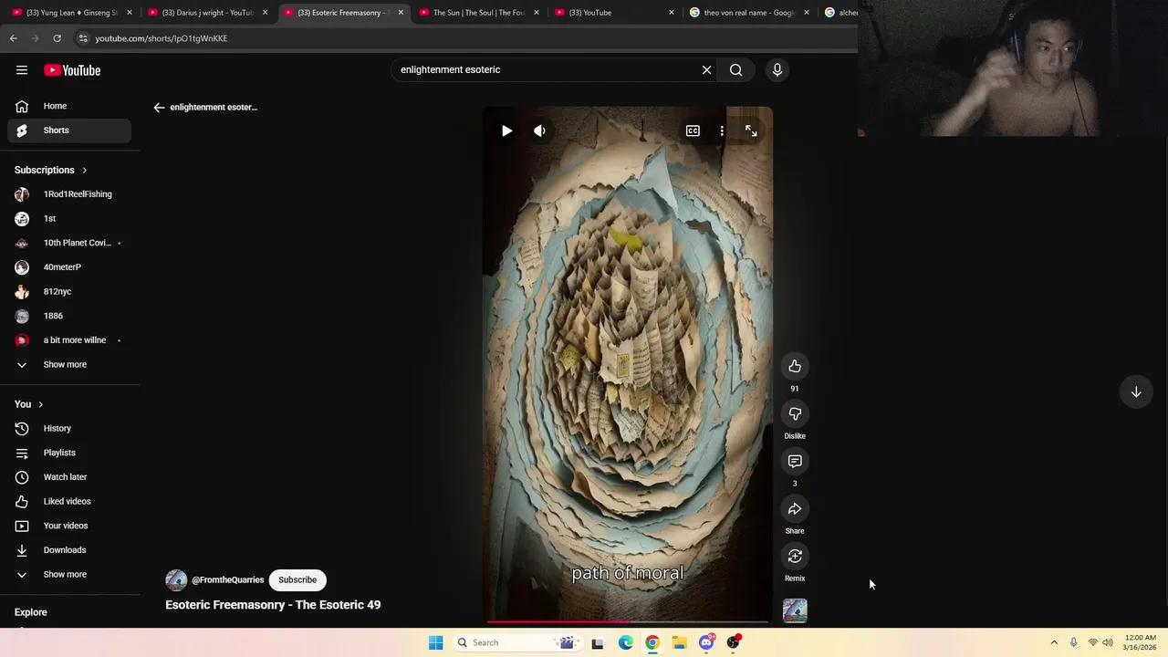Viewport: 1168px width, 657px height.
Task: Go to the next Short using the down arrow
Action: click(x=1135, y=391)
